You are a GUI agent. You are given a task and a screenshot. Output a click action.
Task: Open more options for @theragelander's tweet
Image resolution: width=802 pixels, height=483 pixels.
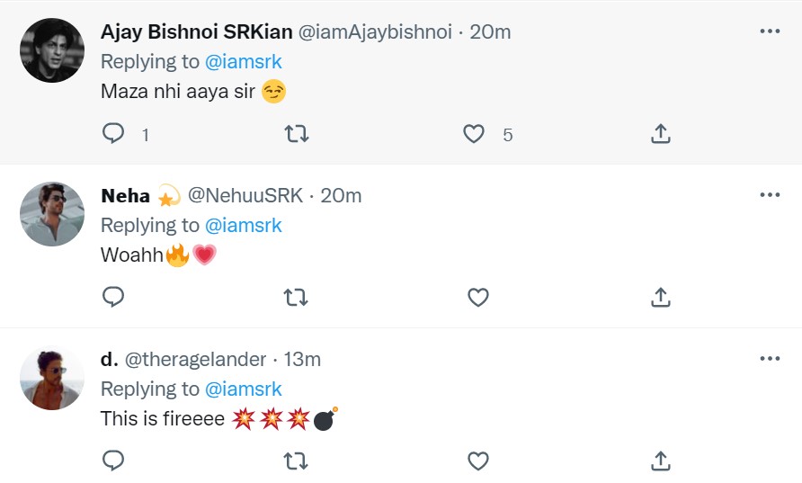pyautogui.click(x=770, y=359)
